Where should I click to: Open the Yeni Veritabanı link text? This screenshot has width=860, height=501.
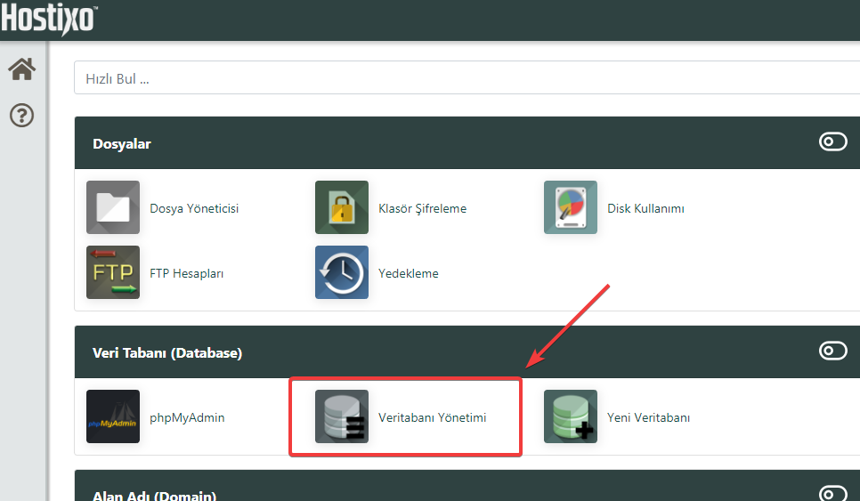point(648,417)
